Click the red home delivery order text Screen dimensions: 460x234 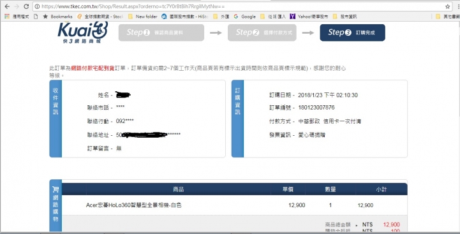tap(93, 68)
